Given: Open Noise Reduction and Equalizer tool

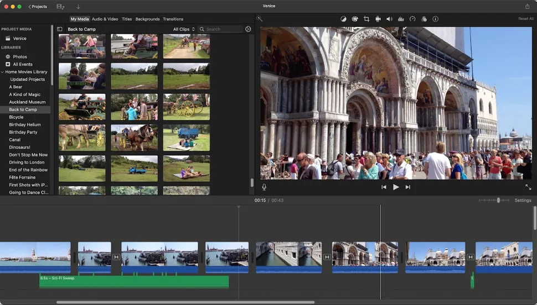Looking at the screenshot, I should 401,19.
